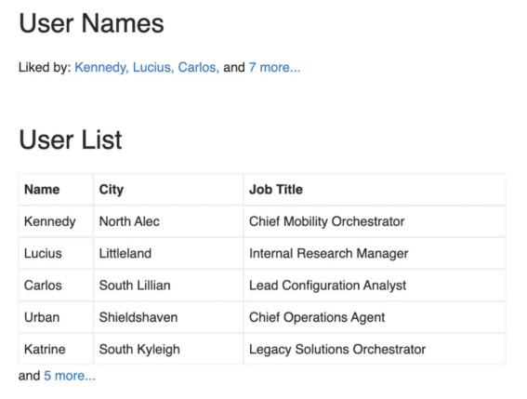Select the City column header

168,190
